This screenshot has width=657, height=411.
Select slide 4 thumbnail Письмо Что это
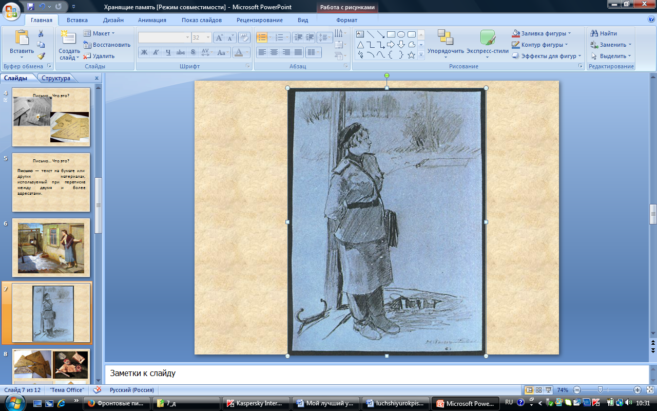51,117
